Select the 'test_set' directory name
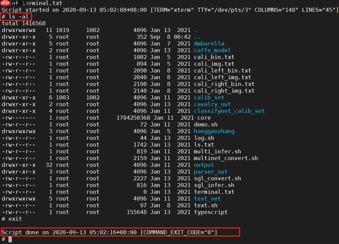The image size is (339, 244). (207, 199)
